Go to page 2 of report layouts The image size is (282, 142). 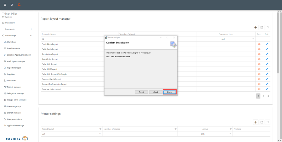263,96
